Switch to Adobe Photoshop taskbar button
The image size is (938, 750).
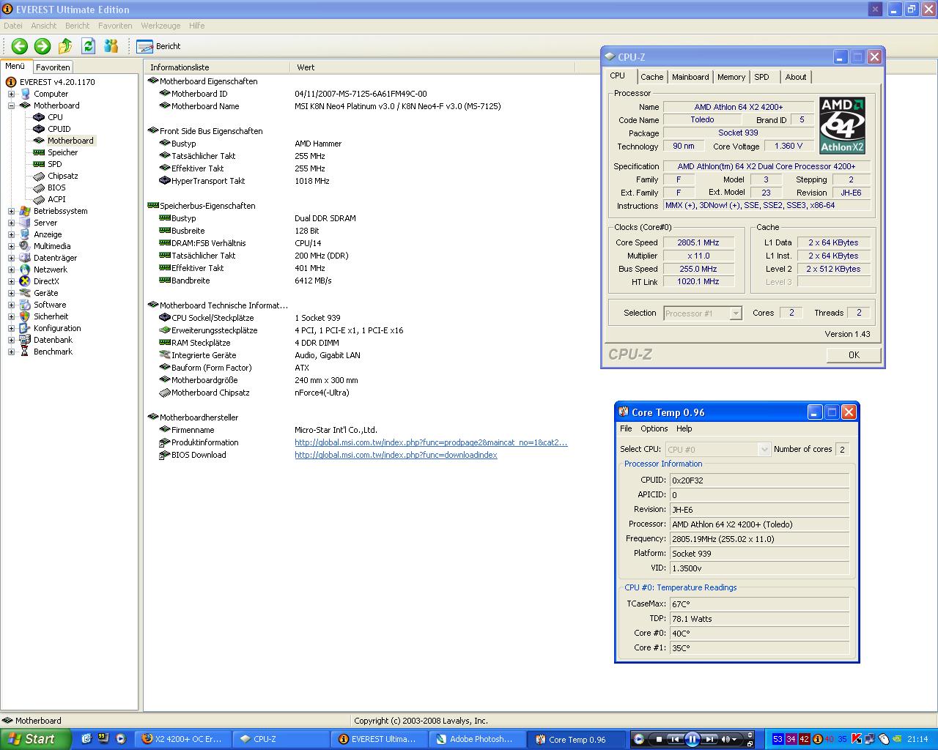479,739
